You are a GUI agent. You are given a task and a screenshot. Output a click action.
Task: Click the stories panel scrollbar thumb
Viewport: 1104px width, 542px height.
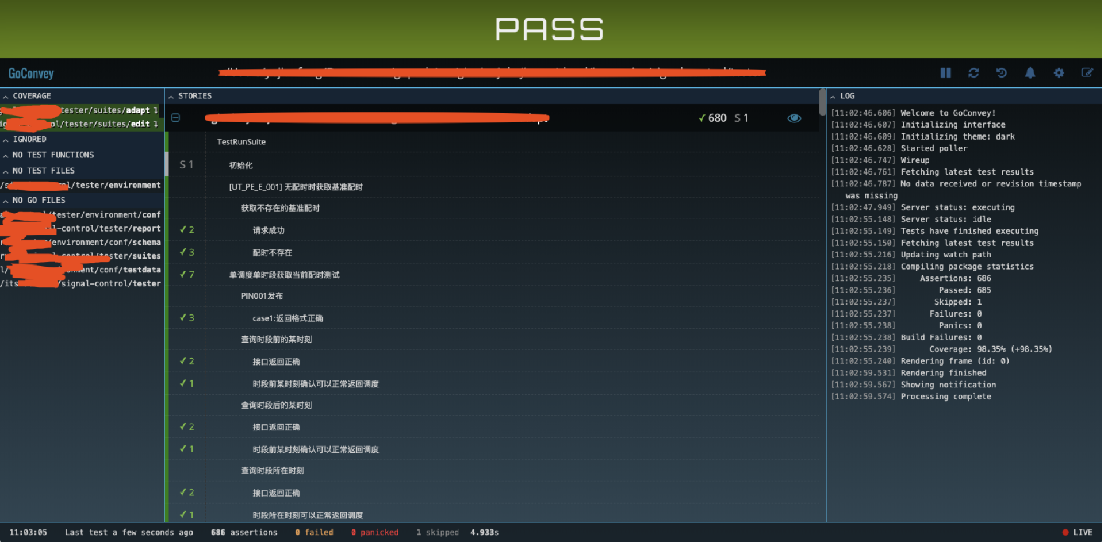tap(822, 102)
